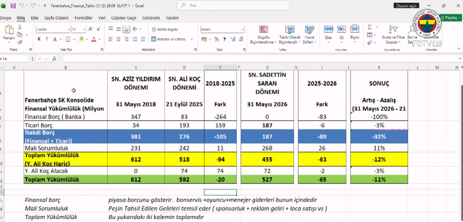
Task: Open the font size 11 dropdown
Action: point(85,29)
